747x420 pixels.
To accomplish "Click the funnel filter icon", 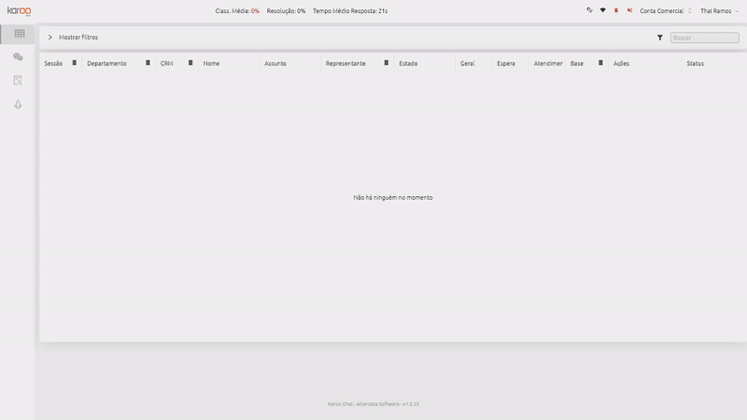I will click(660, 37).
